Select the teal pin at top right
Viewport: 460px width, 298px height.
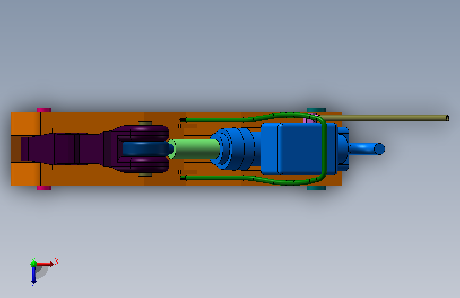pyautogui.click(x=317, y=110)
